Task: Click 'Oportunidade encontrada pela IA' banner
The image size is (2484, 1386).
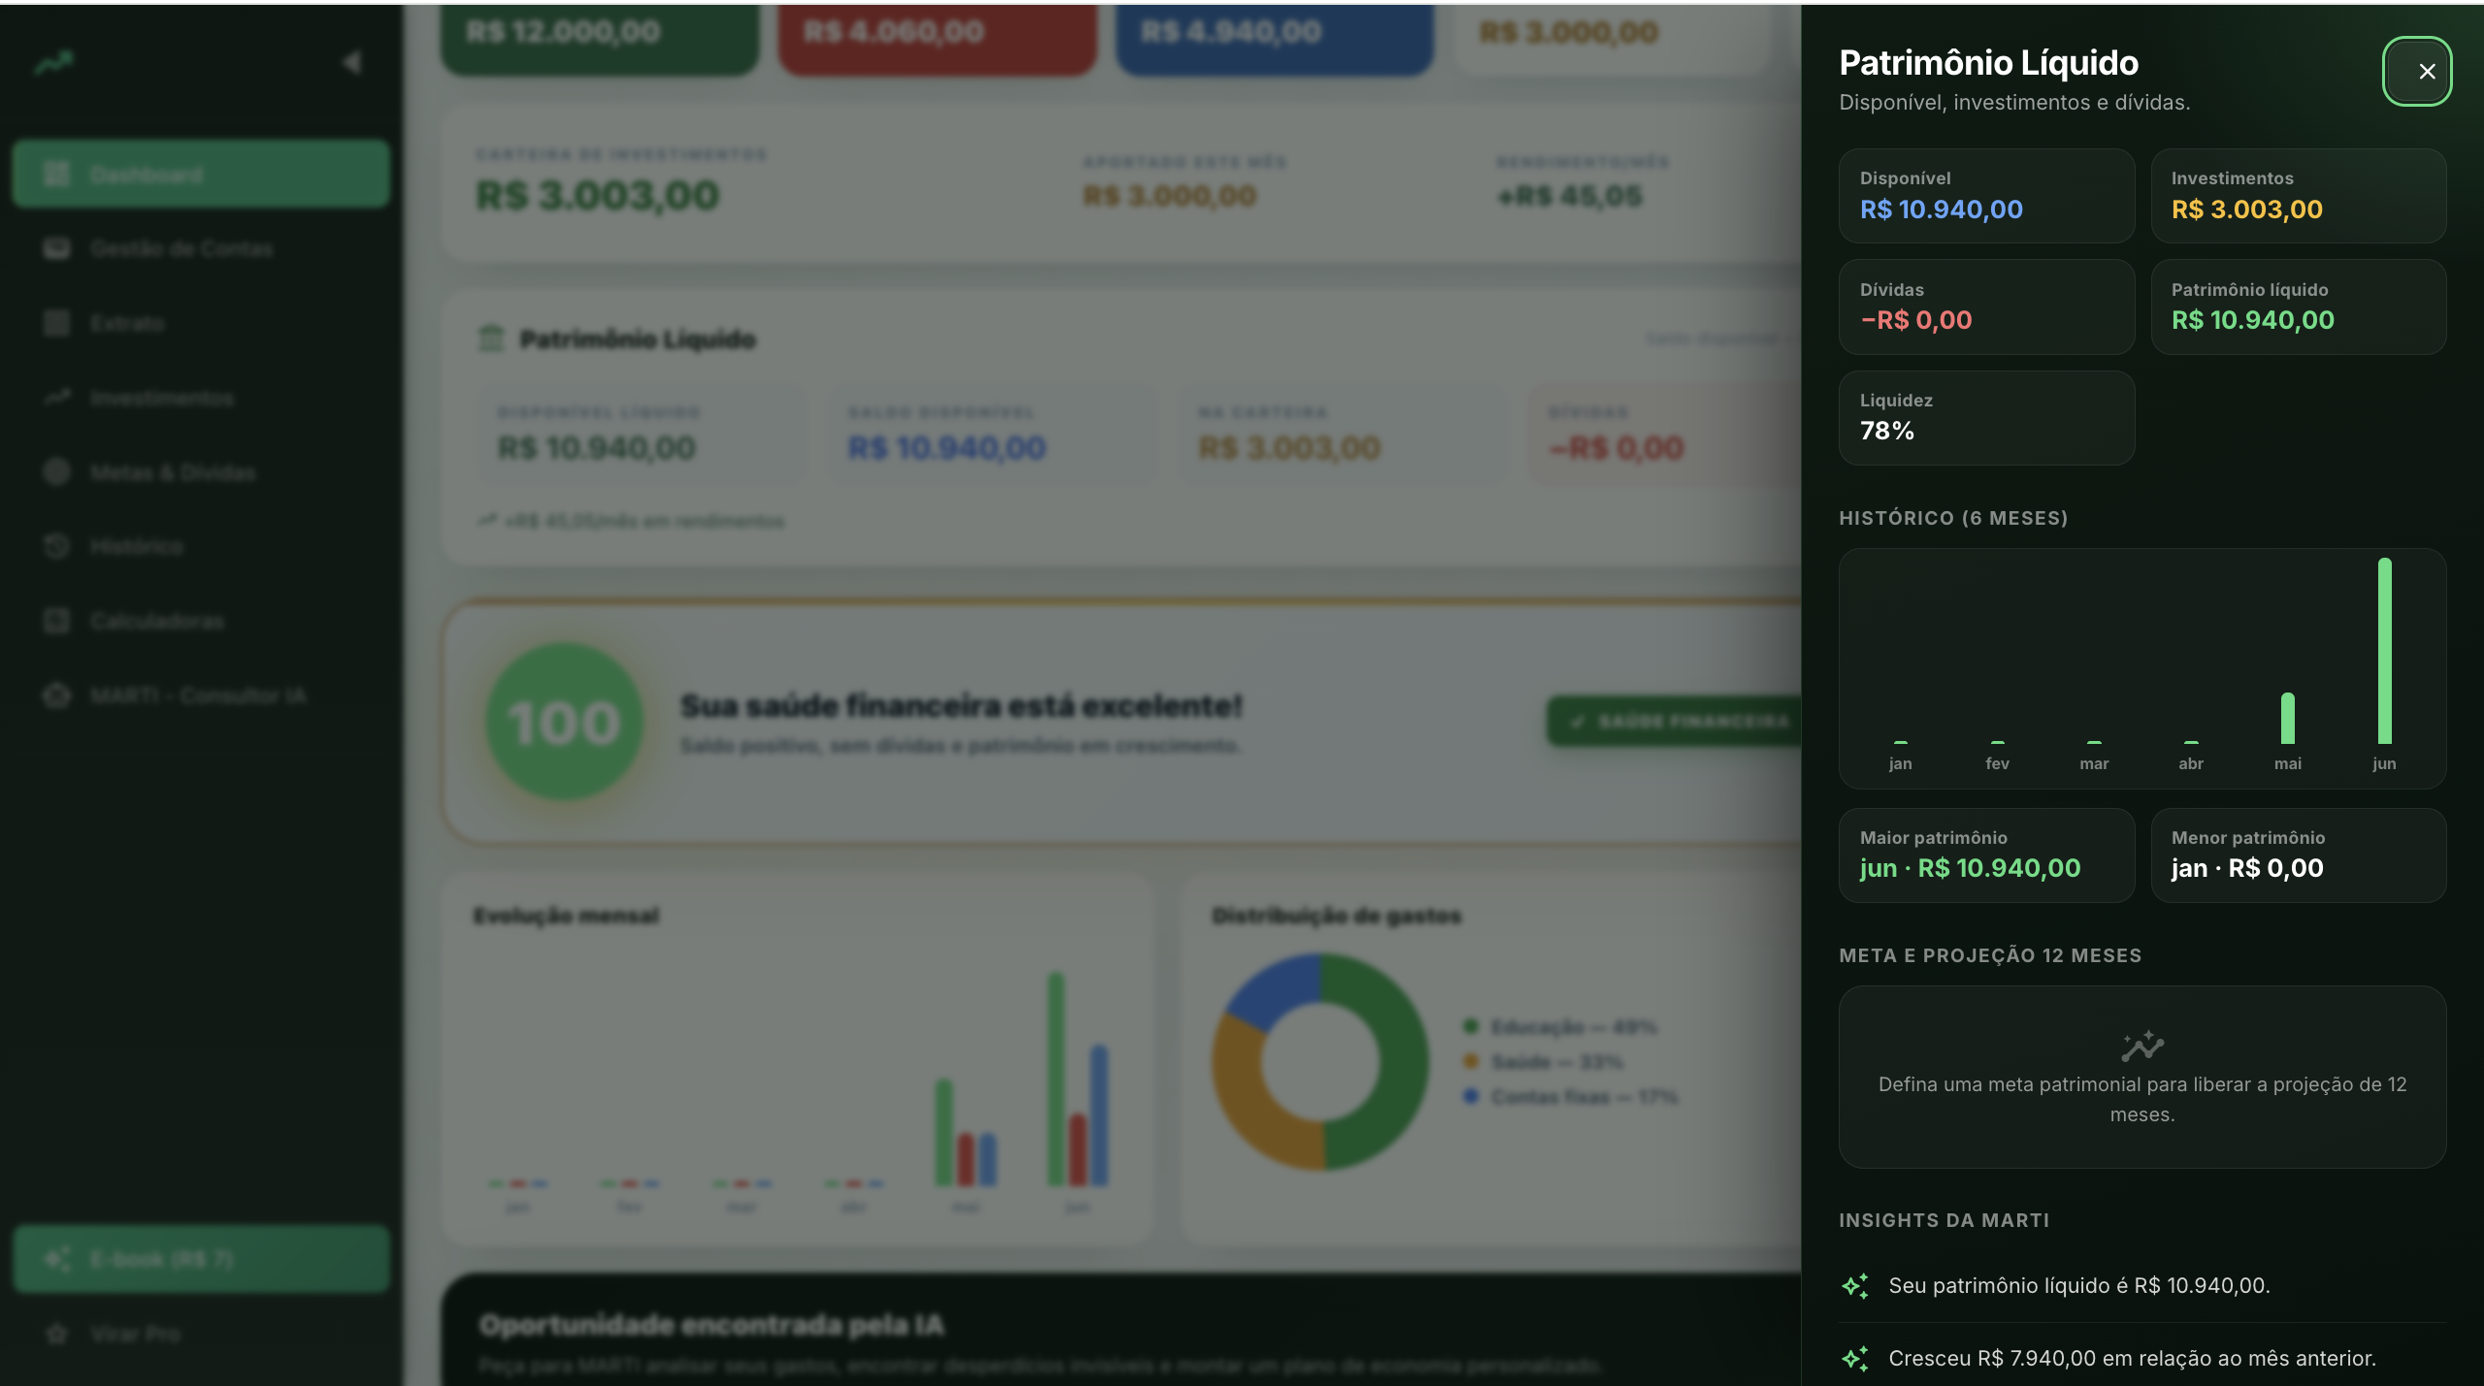Action: pos(1121,1330)
